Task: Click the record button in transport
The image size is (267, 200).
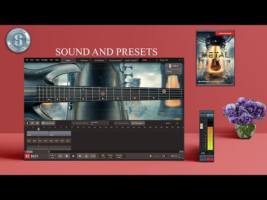Action: 80,156
